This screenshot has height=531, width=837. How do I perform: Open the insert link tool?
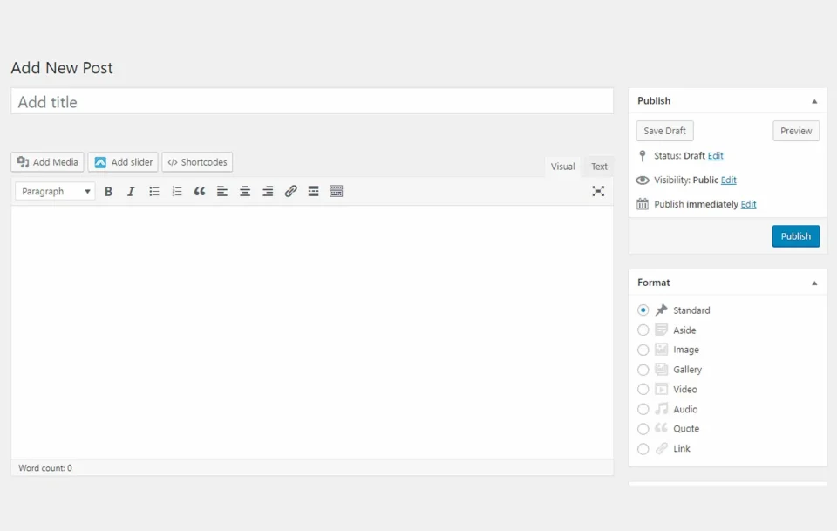pyautogui.click(x=291, y=192)
